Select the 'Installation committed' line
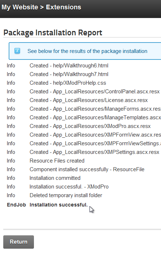The height and width of the screenshot is (253, 161). pyautogui.click(x=55, y=178)
